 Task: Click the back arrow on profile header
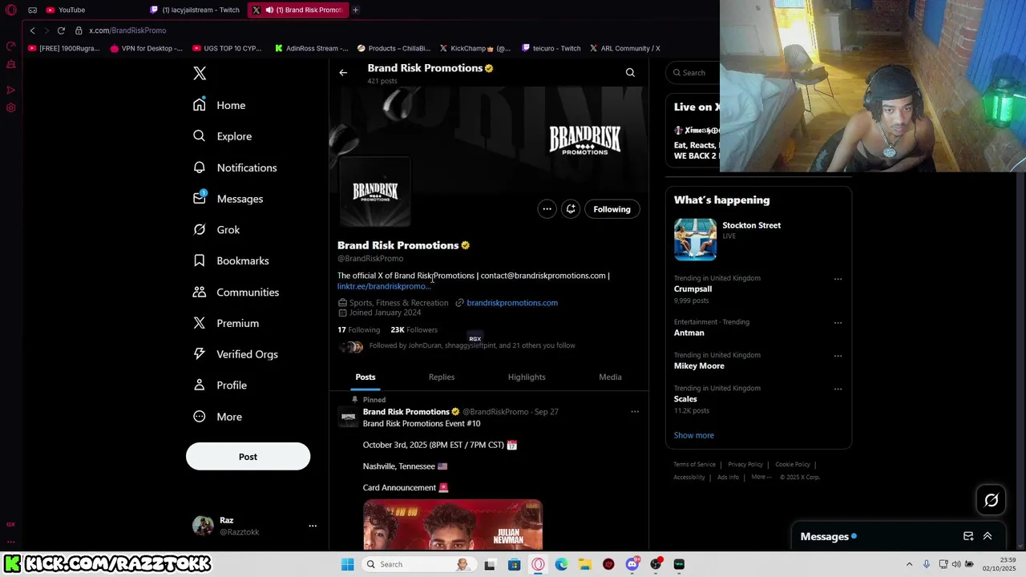(343, 73)
